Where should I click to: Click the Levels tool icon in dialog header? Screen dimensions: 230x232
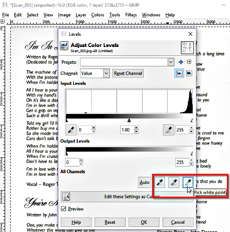pos(64,45)
